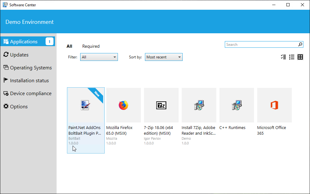Open Operating Systems in sidebar
This screenshot has height=194, width=310.
30,67
